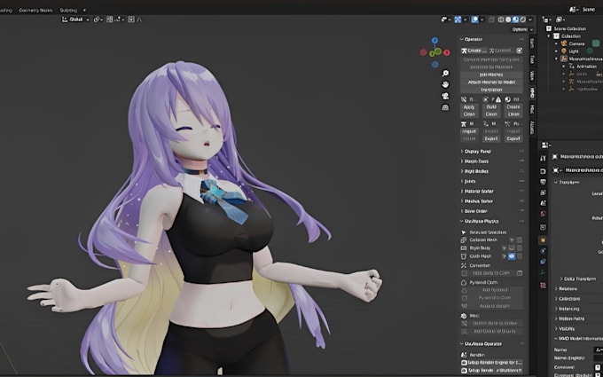The image size is (603, 377).
Task: Click Relevant Selection cursor icon
Action: tap(464, 232)
